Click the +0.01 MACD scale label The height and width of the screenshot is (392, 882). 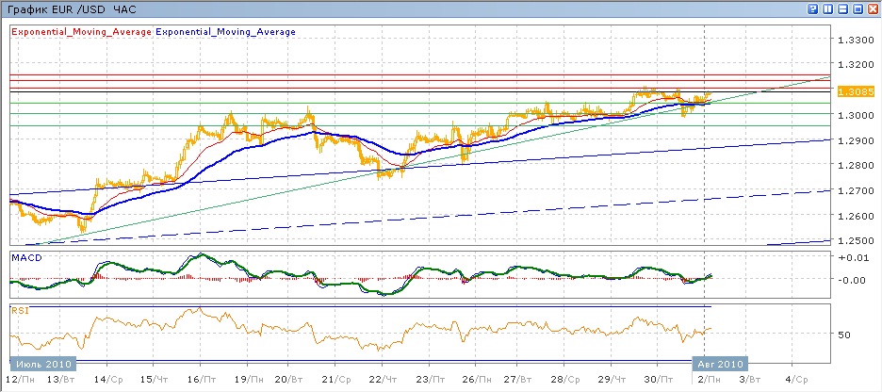[x=854, y=256]
